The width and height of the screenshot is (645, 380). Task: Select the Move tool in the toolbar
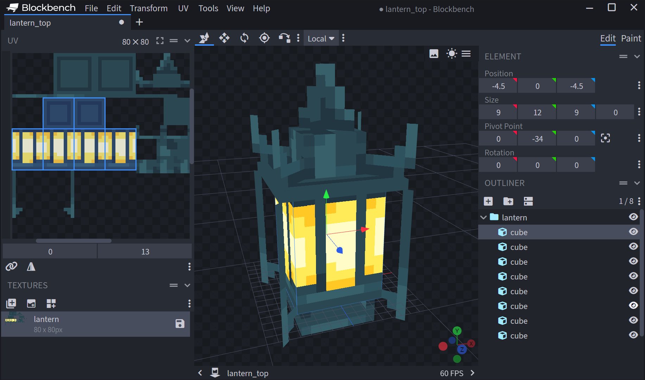(x=224, y=38)
